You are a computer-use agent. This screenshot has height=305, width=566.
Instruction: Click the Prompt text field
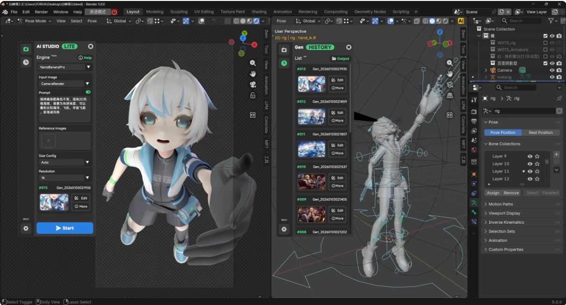[x=65, y=109]
